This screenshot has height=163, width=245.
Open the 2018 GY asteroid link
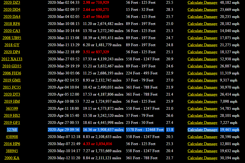coord(12,45)
